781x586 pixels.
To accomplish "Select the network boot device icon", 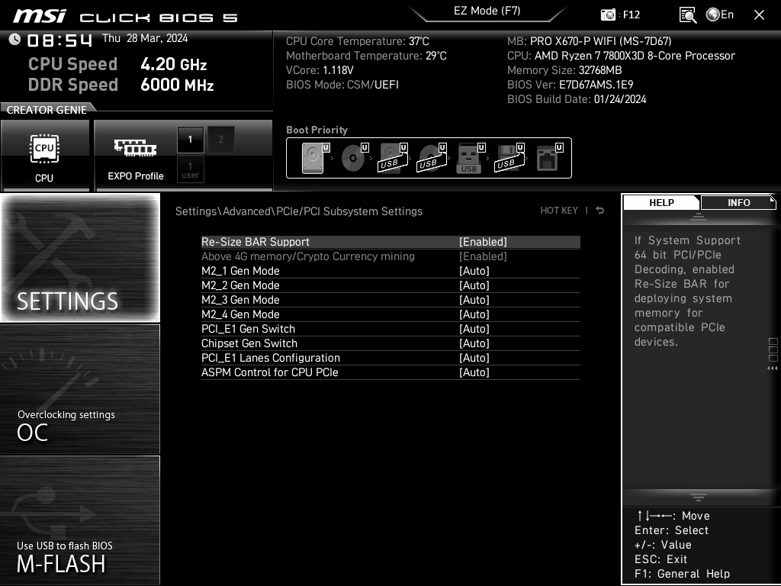I will coord(549,158).
